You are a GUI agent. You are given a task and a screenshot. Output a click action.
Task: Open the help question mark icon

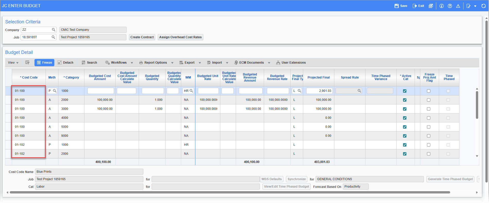coord(450,6)
